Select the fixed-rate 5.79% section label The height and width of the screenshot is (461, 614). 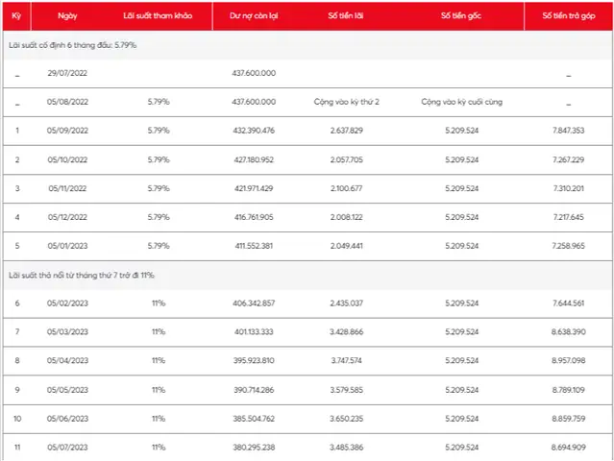(x=73, y=45)
